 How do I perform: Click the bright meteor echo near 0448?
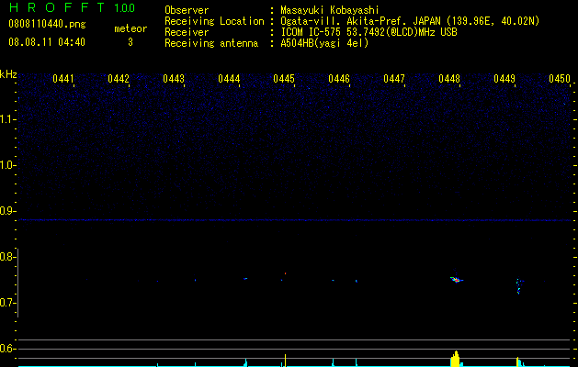[x=457, y=280]
